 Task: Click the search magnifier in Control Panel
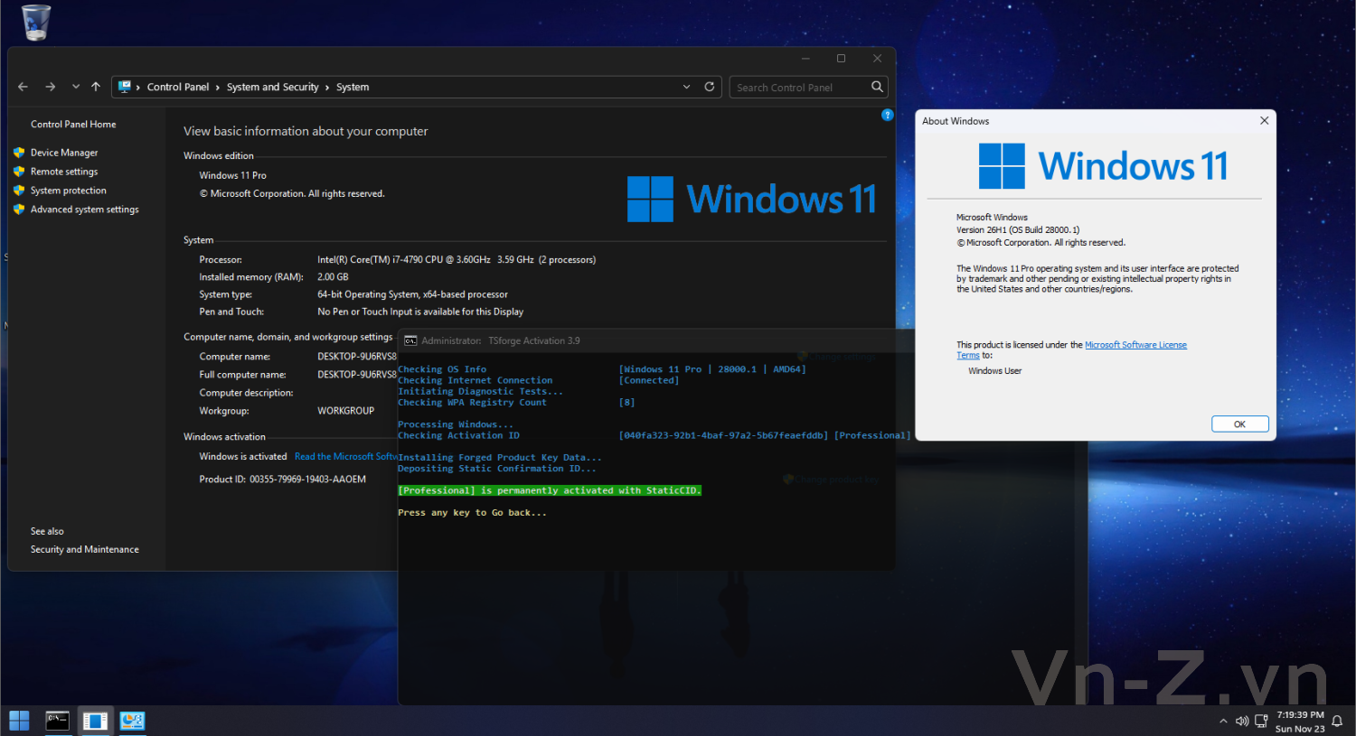[877, 87]
